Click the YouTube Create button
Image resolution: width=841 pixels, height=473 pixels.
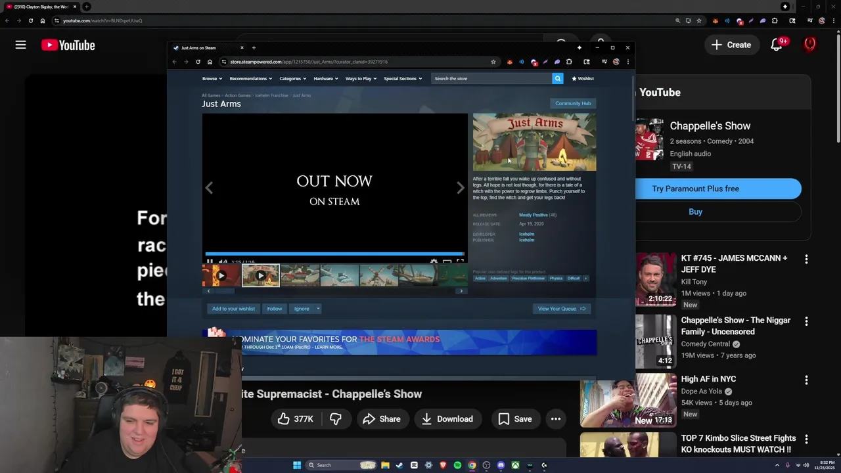coord(731,45)
